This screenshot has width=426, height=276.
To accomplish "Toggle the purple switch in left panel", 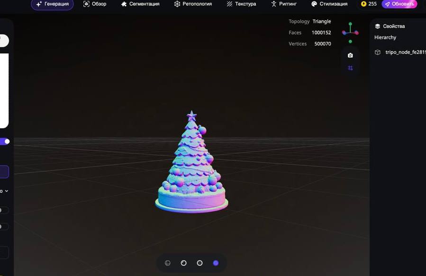I will [x=5, y=141].
